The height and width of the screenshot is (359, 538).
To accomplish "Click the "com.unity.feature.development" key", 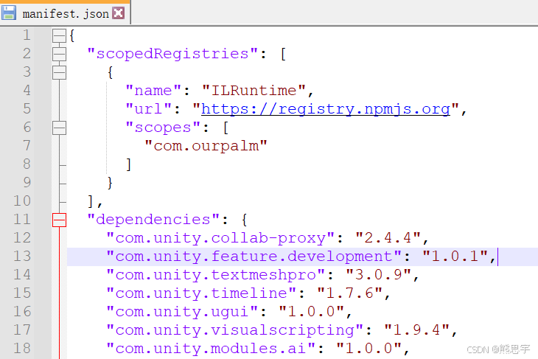I will coord(254,257).
